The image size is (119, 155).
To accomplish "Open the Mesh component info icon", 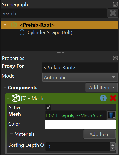I will (x=103, y=98).
